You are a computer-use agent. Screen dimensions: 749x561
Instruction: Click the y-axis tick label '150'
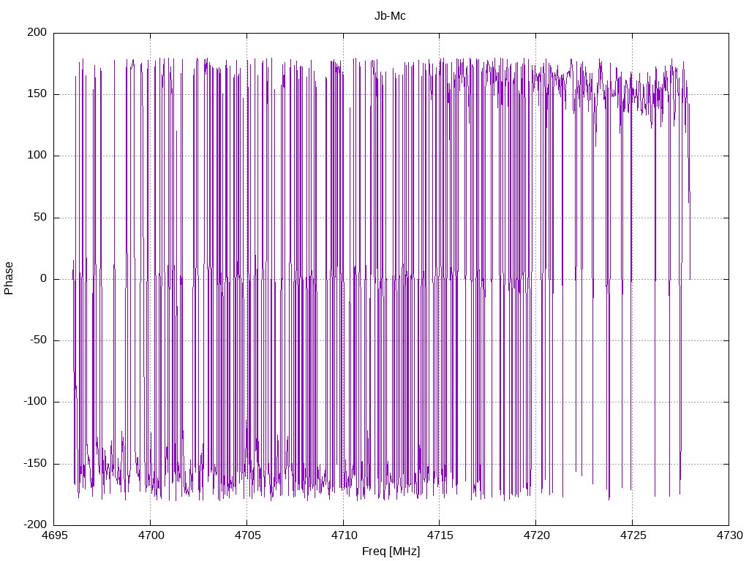37,94
